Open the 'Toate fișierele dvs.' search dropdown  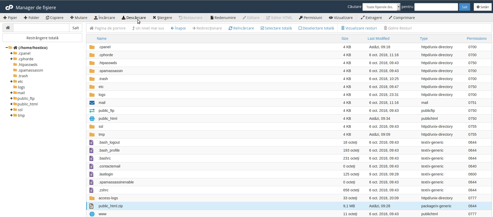point(381,7)
